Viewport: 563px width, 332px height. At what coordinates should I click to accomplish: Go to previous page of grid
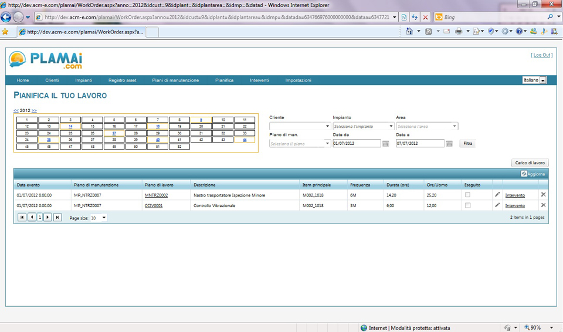[x=32, y=218]
